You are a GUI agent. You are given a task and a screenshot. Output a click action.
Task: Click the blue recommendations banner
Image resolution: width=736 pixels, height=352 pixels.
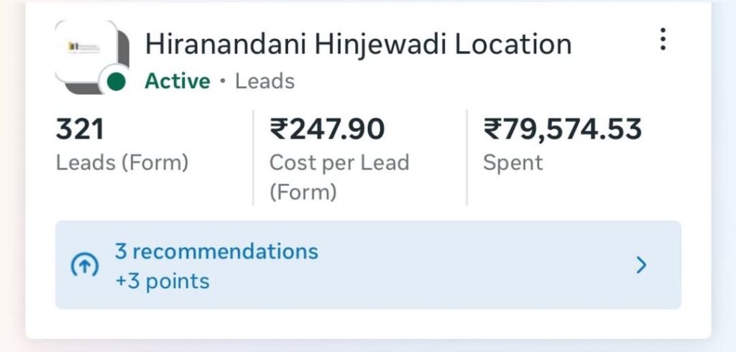[431, 265]
